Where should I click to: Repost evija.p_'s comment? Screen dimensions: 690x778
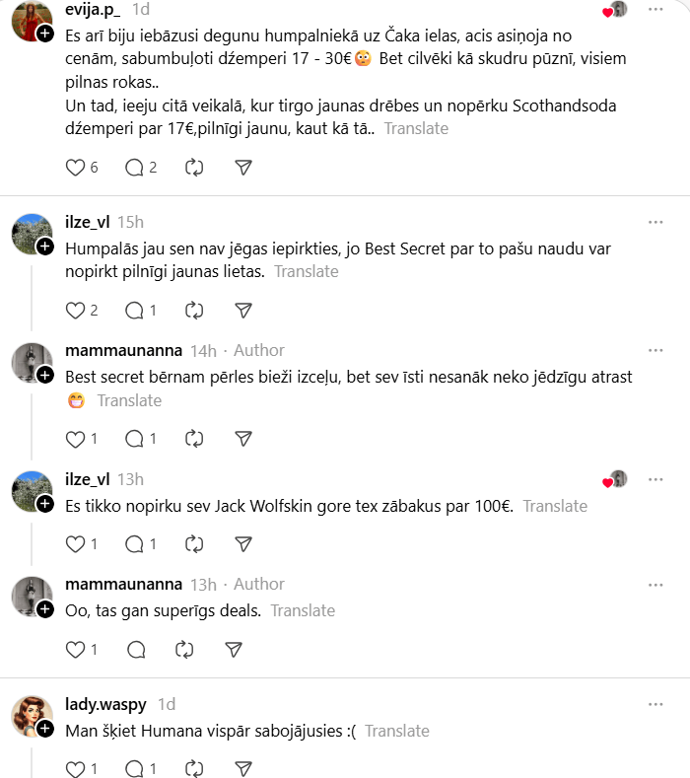point(194,168)
